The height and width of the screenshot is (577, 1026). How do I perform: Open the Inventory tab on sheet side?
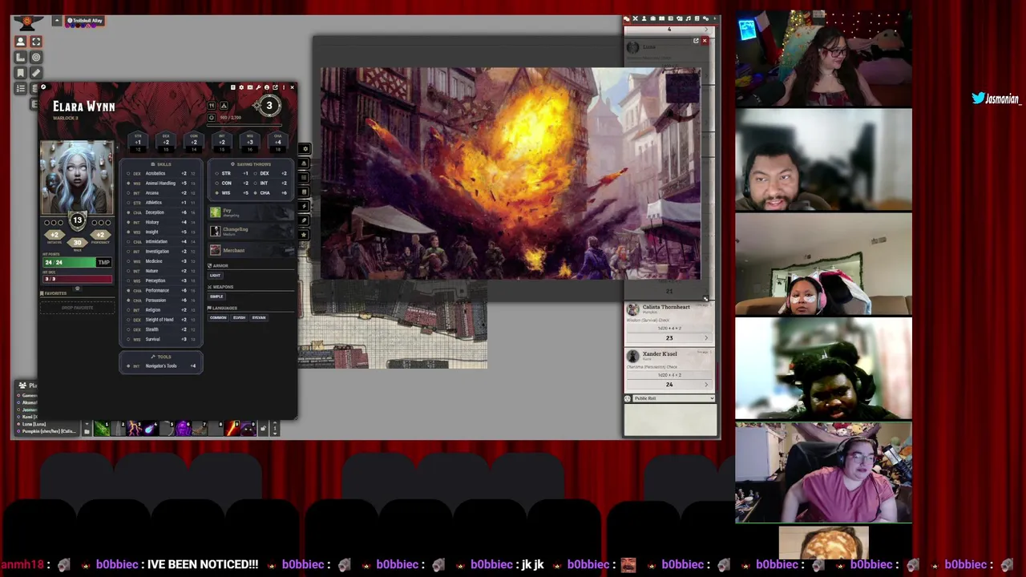pos(304,163)
